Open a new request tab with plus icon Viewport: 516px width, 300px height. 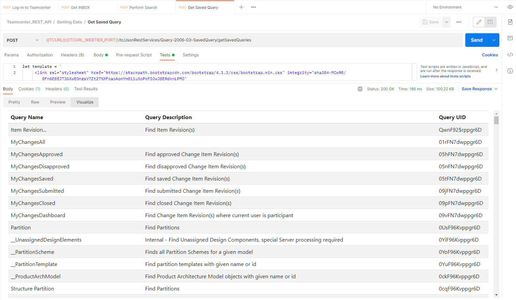[241, 7]
